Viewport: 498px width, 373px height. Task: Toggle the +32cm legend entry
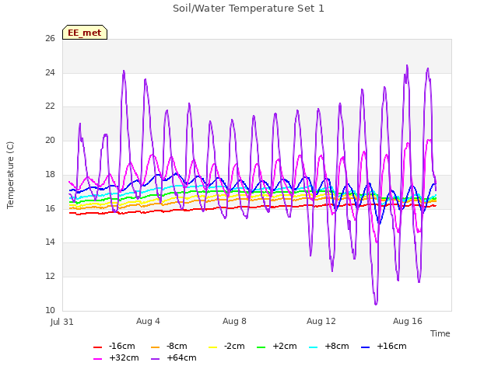coord(116,357)
